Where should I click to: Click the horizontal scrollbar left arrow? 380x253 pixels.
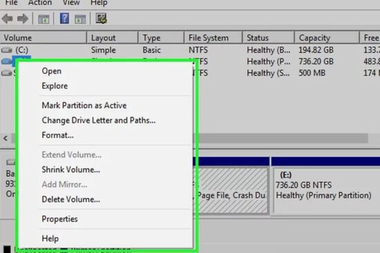pos(6,139)
